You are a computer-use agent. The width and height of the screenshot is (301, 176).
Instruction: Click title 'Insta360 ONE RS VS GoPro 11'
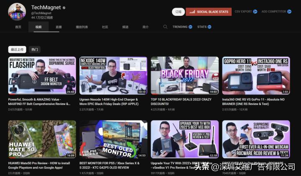[x=253, y=102]
